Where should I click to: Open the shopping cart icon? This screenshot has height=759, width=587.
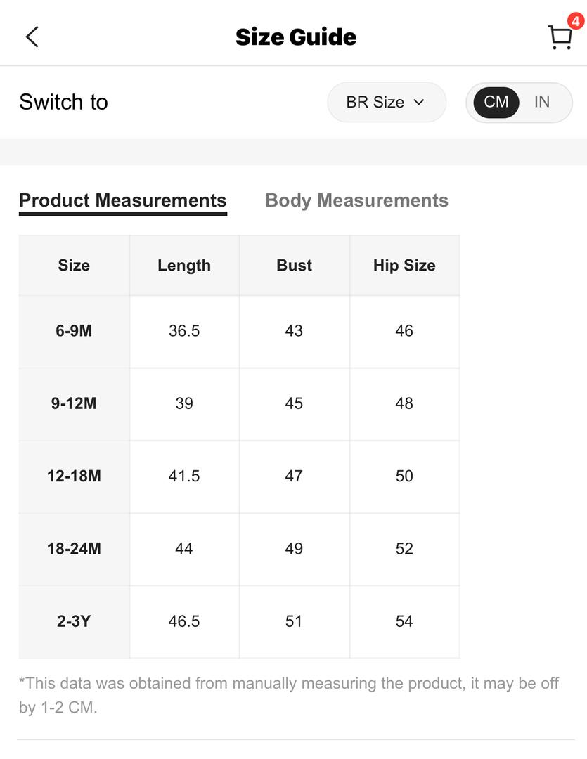tap(560, 37)
